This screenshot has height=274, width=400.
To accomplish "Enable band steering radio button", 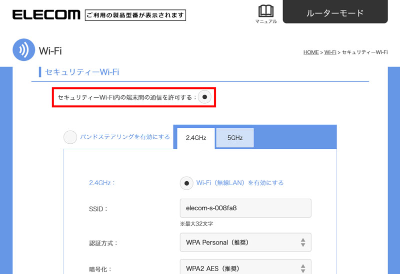I will (70, 137).
